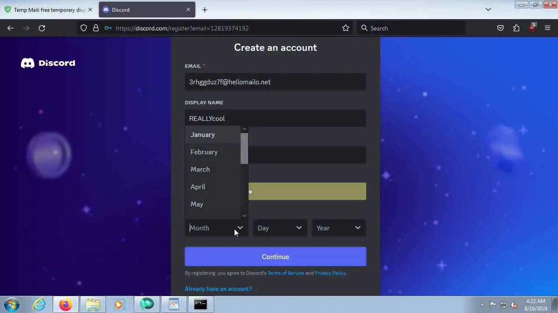Open site security padlock info
Viewport: 558px width, 313px height.
pos(96,28)
